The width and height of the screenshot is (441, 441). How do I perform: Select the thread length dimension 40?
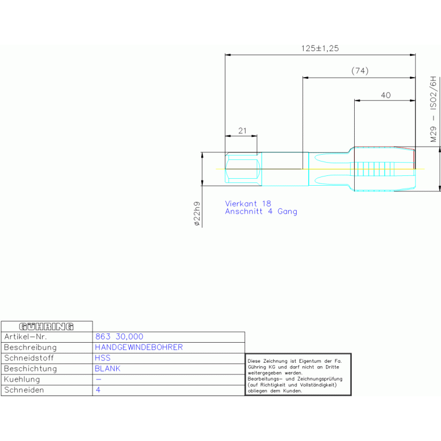386,95
